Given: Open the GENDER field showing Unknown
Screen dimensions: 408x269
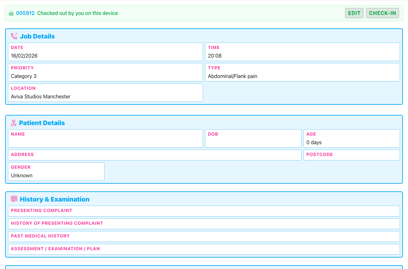Looking at the screenshot, I should (x=56, y=172).
